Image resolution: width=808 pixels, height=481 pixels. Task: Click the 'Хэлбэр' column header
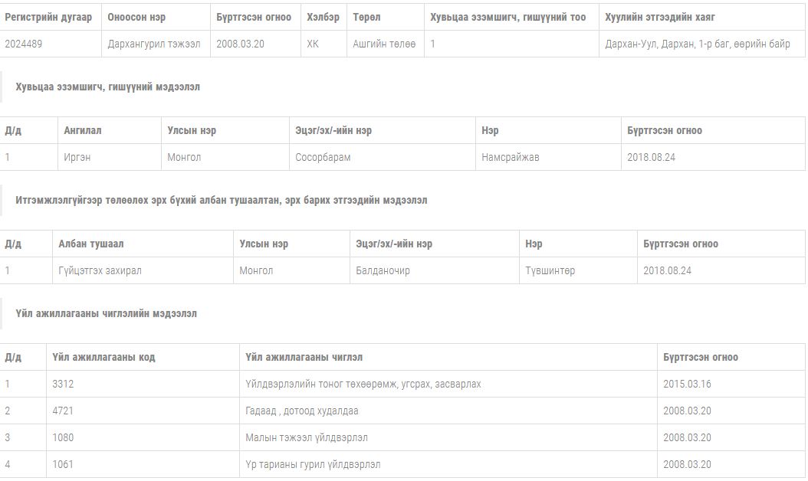point(323,17)
